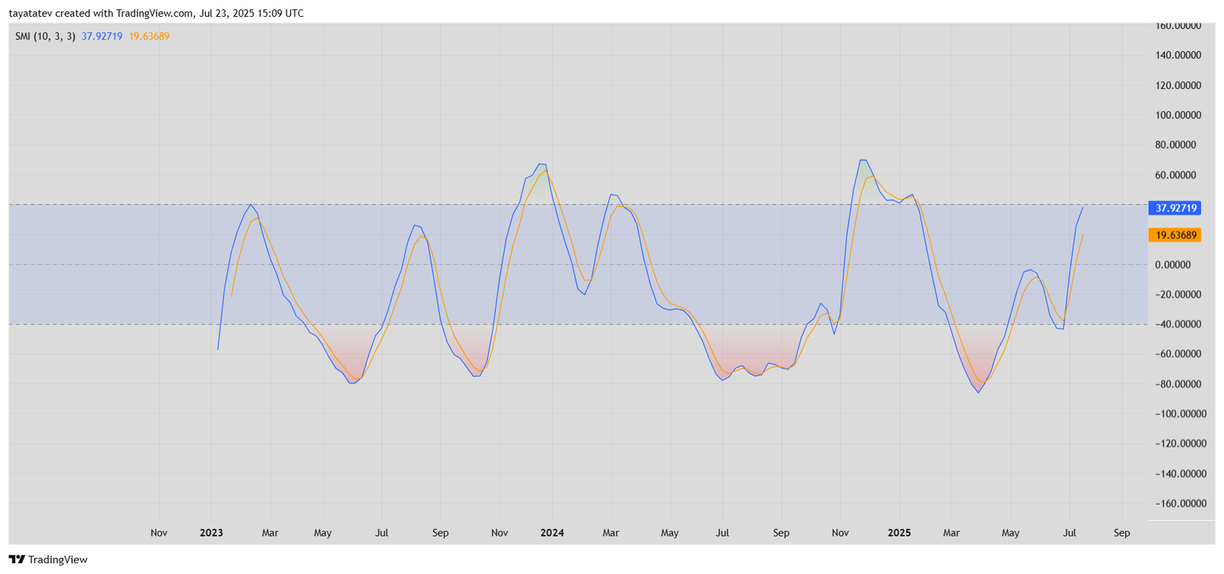Click the TradingView logo icon

[17, 559]
